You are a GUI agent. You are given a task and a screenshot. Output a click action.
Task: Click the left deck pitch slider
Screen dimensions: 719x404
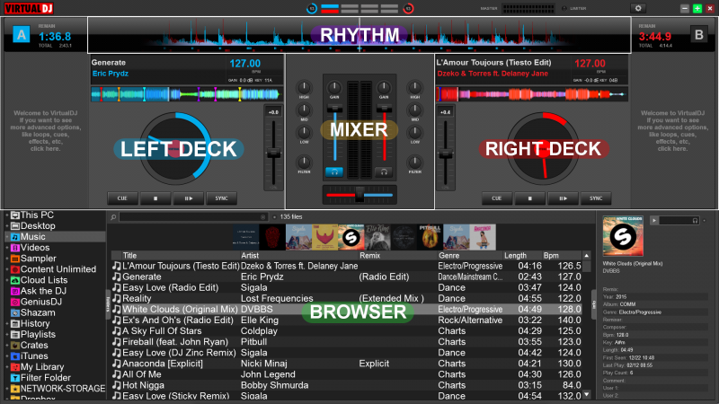coord(274,154)
